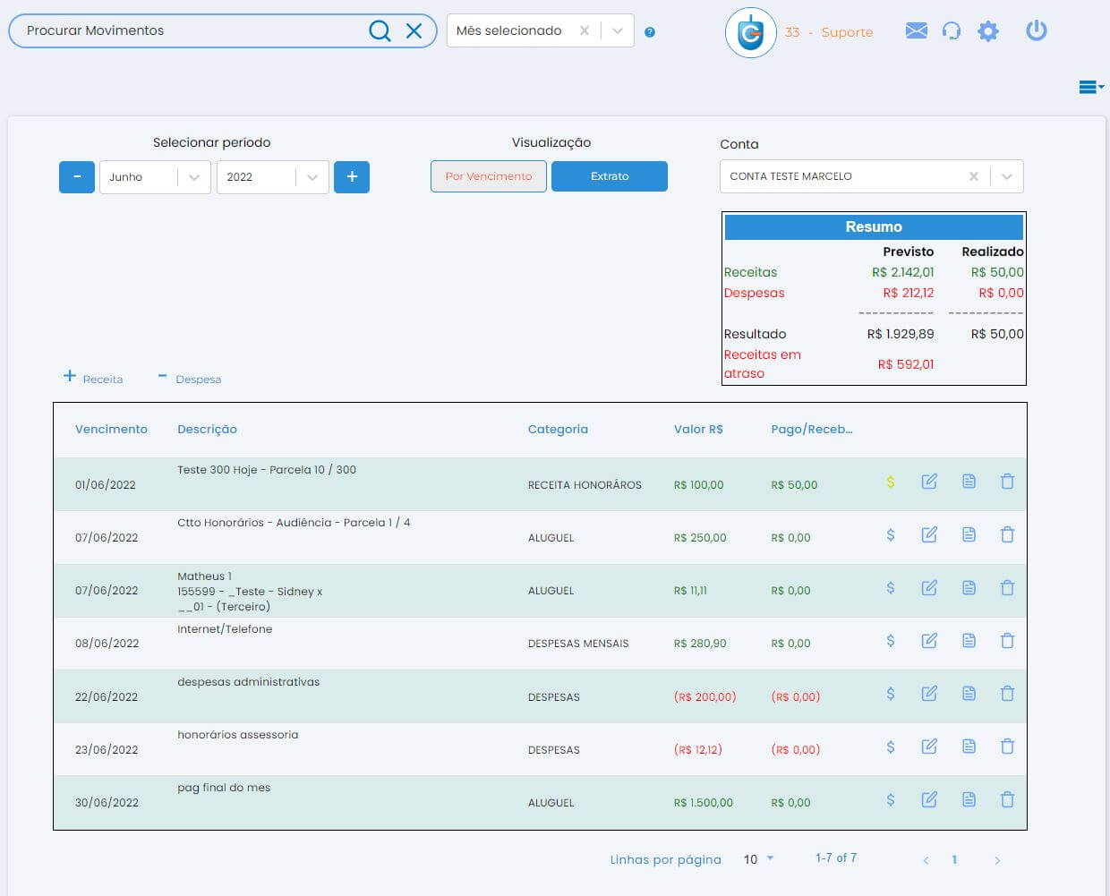The image size is (1110, 896).
Task: Open the 33 - Suporte user link
Action: point(829,32)
